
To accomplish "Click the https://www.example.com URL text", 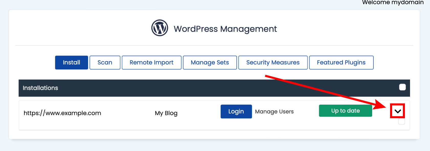I will pos(62,113).
